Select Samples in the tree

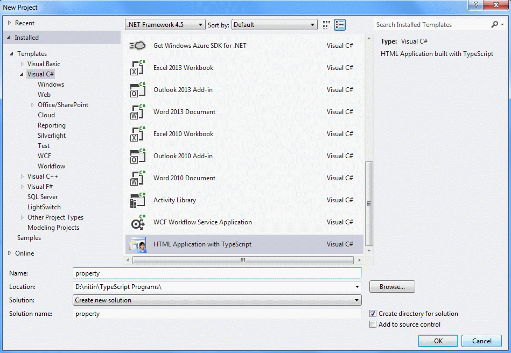(29, 238)
